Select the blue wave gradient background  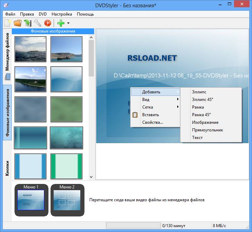click(66, 79)
